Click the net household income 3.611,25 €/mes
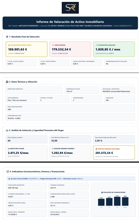 coord(18,153)
